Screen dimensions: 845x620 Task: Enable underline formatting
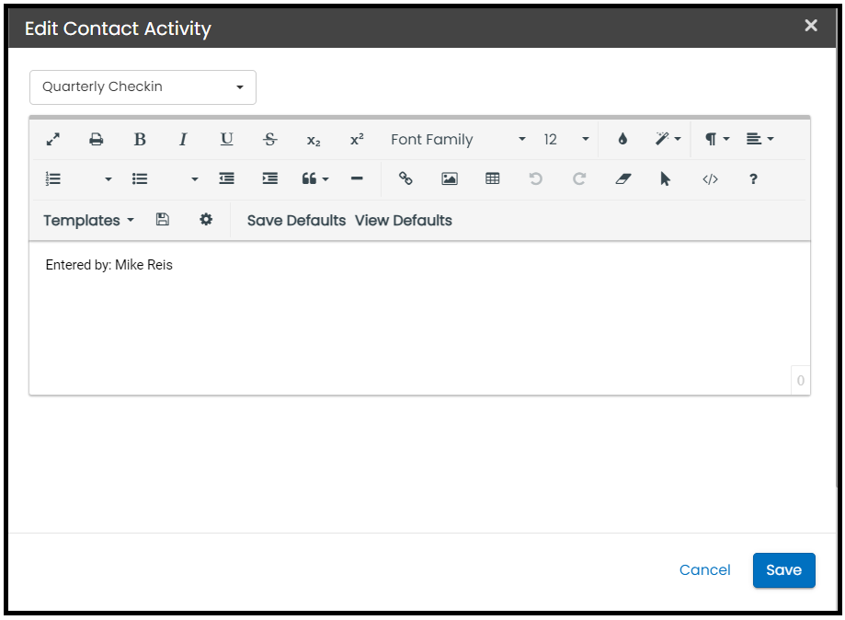click(226, 140)
